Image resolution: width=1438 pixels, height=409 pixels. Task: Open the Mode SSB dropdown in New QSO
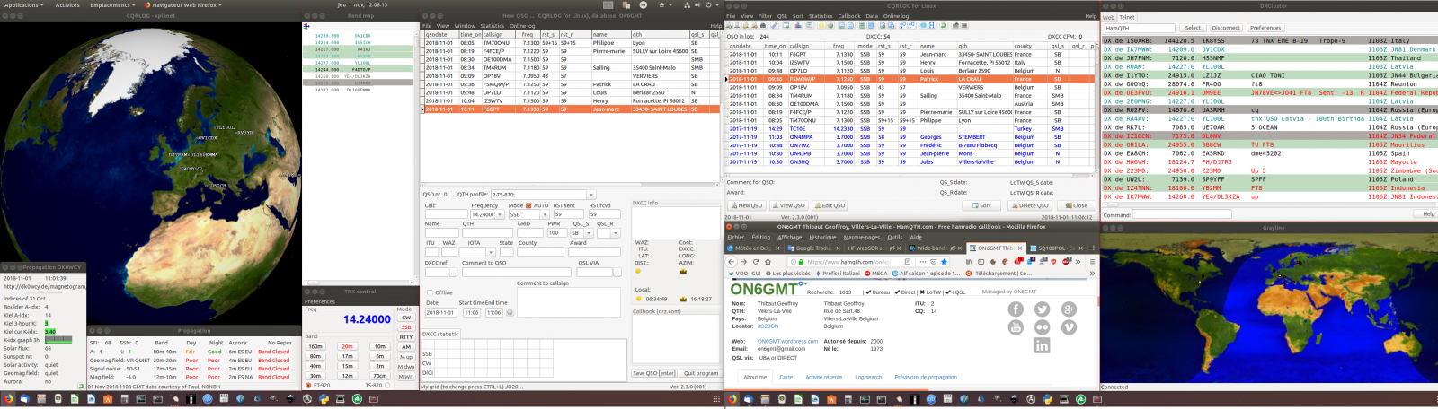[545, 215]
